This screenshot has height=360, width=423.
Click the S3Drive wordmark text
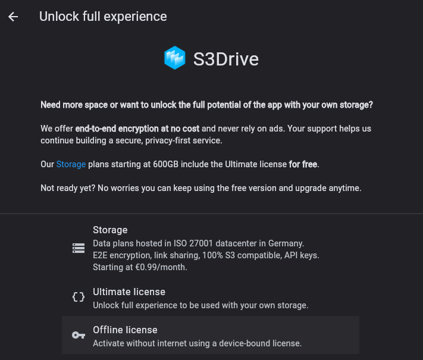(226, 59)
